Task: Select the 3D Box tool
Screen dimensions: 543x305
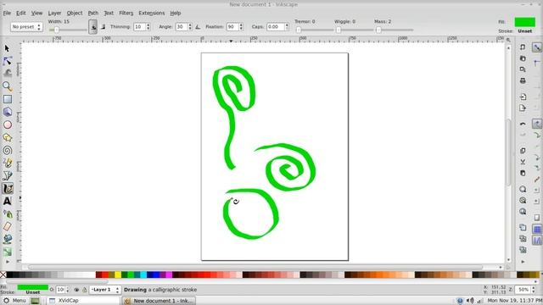Action: pyautogui.click(x=8, y=112)
